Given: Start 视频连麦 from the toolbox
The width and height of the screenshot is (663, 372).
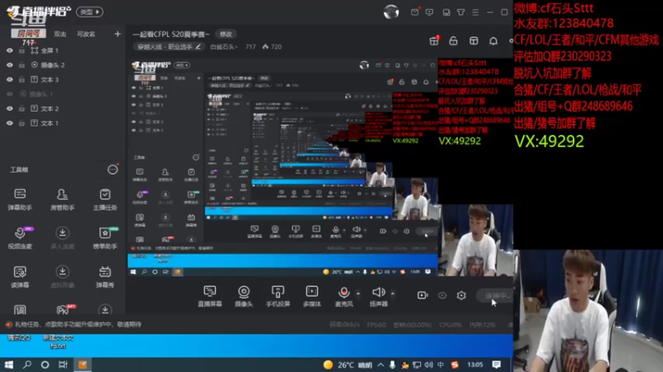Looking at the screenshot, I should pos(20,237).
